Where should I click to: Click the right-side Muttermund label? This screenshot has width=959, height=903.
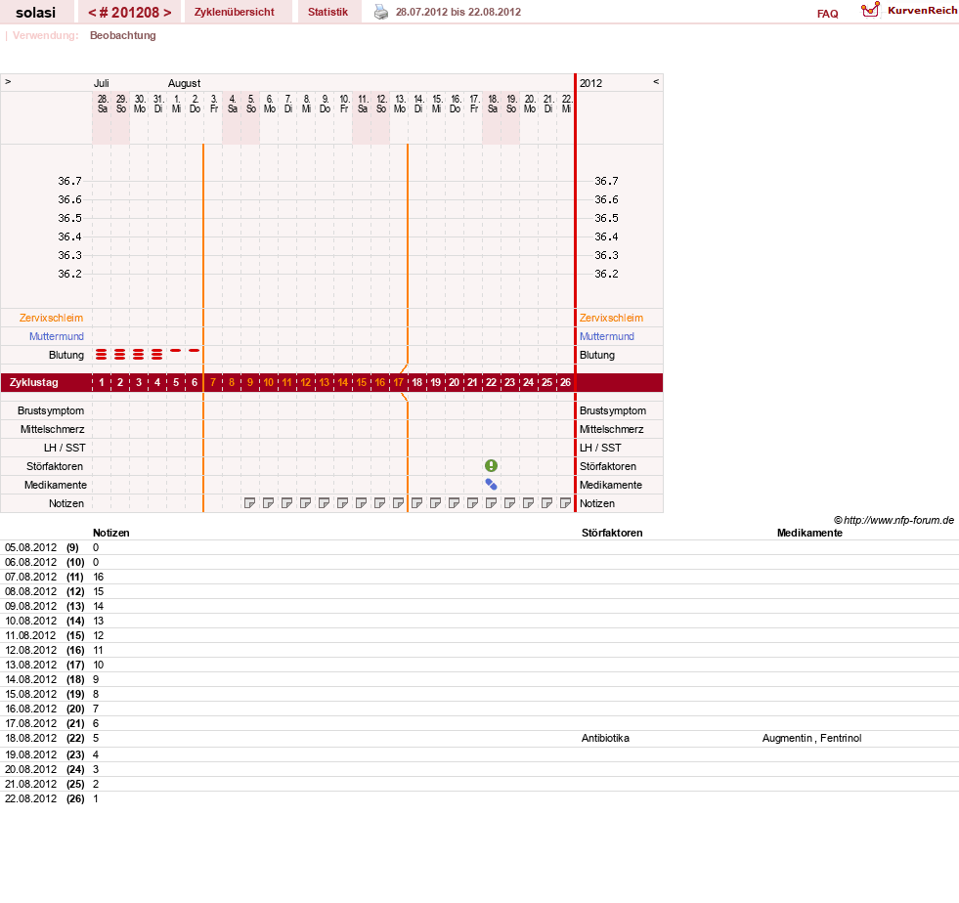(607, 336)
